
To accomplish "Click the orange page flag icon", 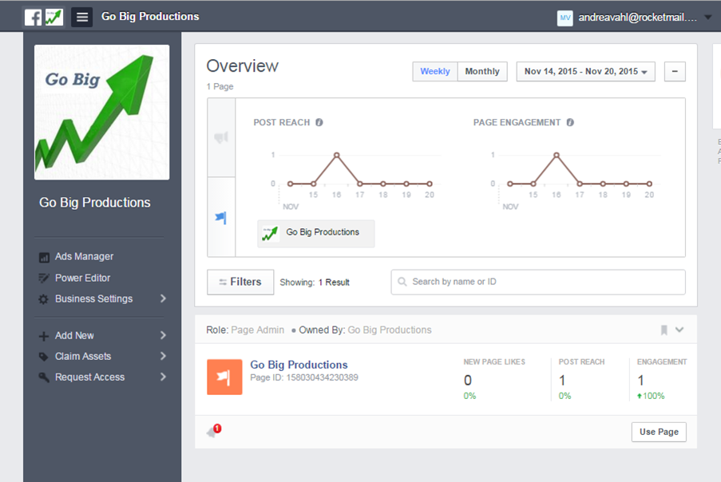I will pos(224,377).
